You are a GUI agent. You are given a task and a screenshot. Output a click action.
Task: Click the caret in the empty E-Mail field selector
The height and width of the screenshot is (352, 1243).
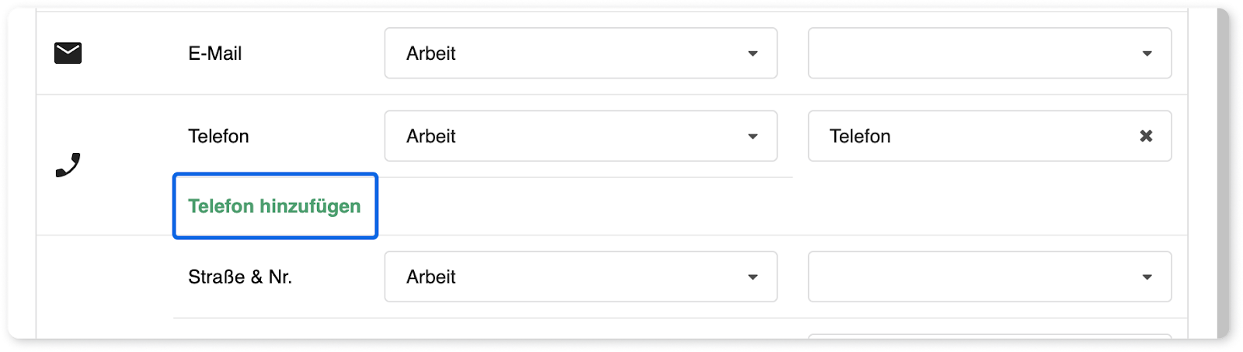1147,54
